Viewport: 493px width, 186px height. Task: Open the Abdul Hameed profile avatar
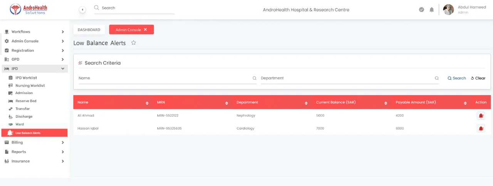[x=449, y=10]
